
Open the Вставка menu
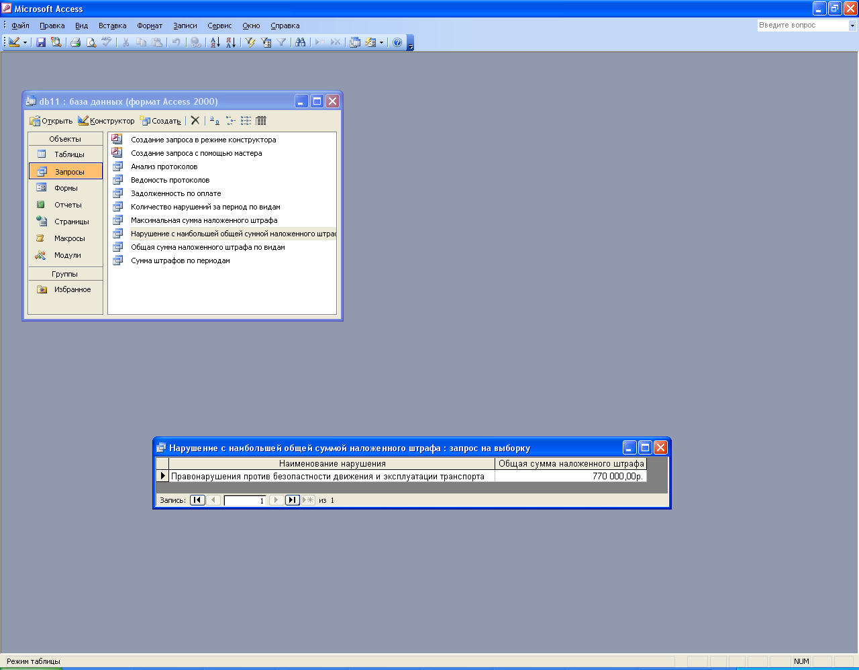(x=112, y=26)
